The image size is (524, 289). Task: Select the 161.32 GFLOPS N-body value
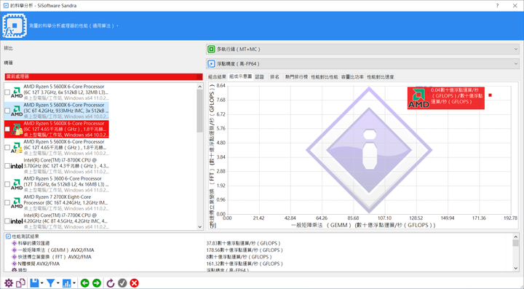tap(245, 264)
